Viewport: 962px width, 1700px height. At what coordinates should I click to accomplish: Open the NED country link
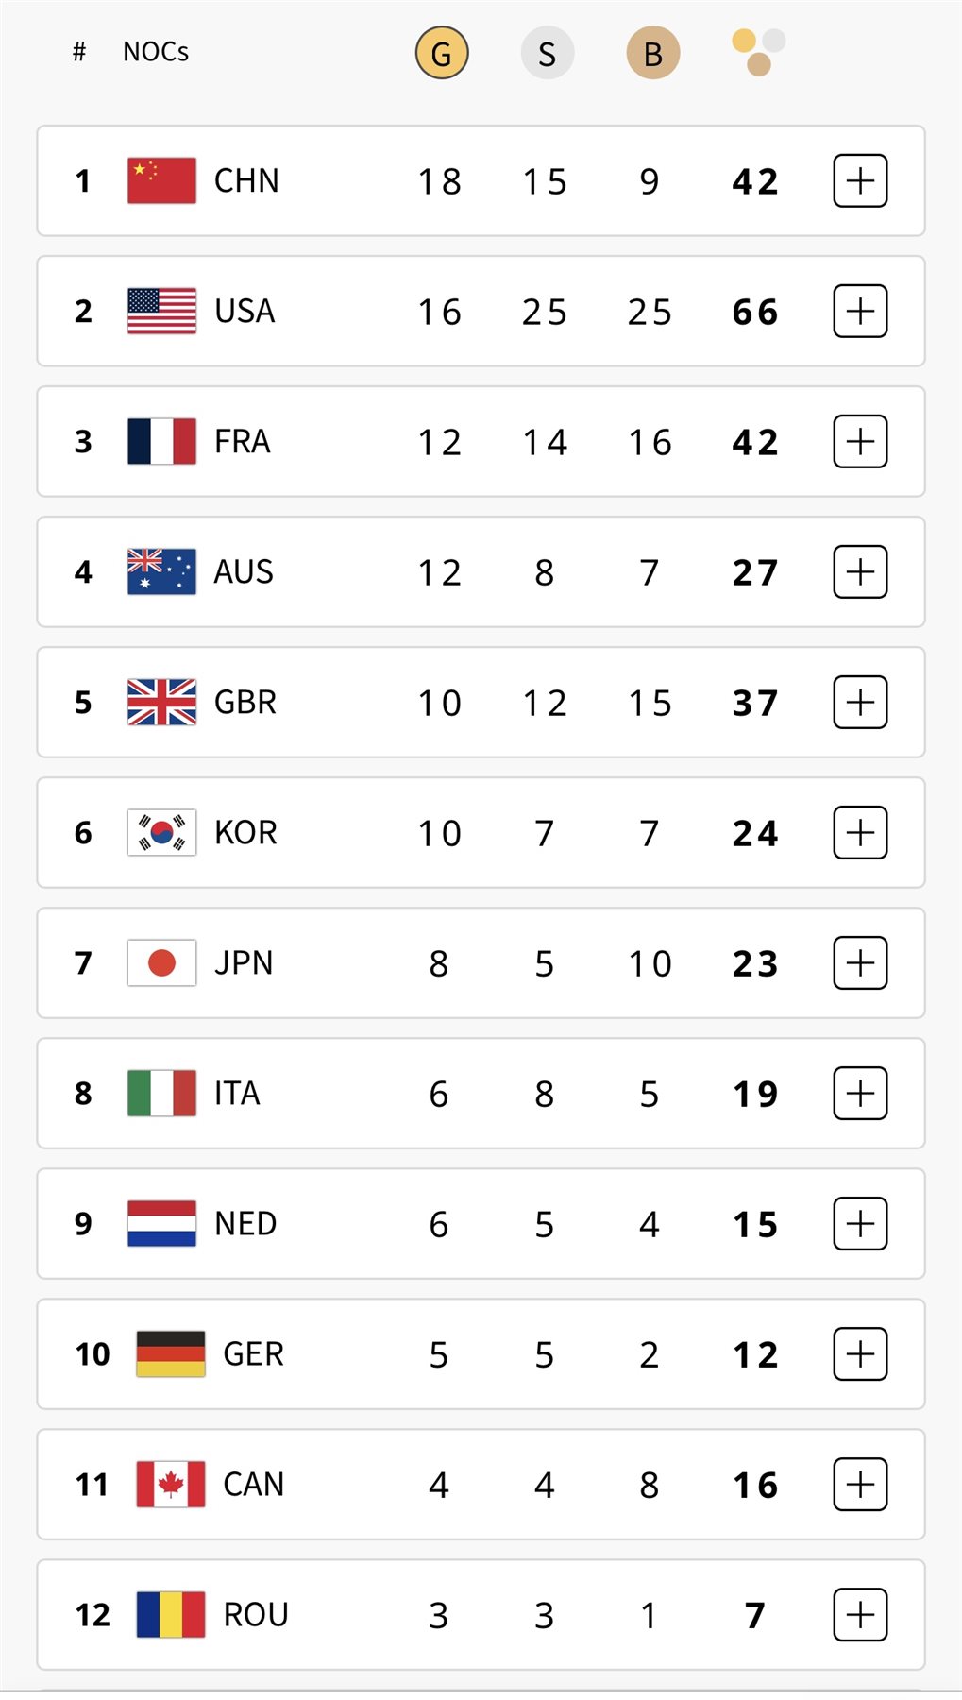[245, 1223]
